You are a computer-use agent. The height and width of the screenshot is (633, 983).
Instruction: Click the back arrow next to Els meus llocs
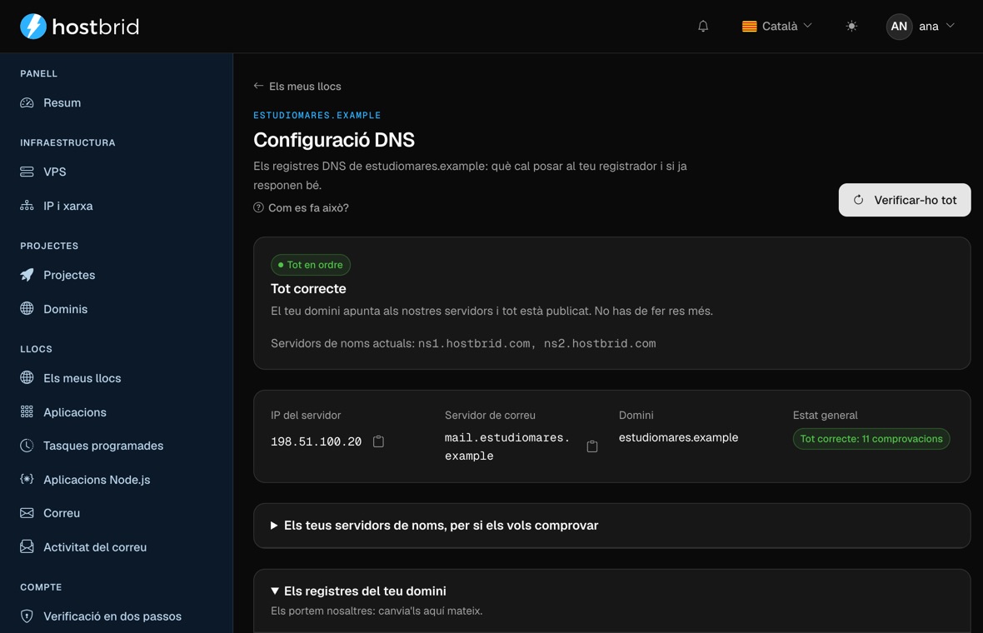point(258,86)
